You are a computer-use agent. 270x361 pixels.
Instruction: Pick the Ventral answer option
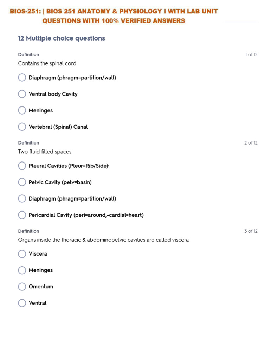[x=22, y=303]
